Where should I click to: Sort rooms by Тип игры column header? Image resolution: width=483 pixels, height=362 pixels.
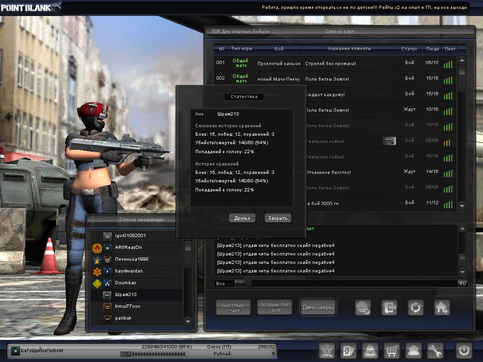[241, 49]
